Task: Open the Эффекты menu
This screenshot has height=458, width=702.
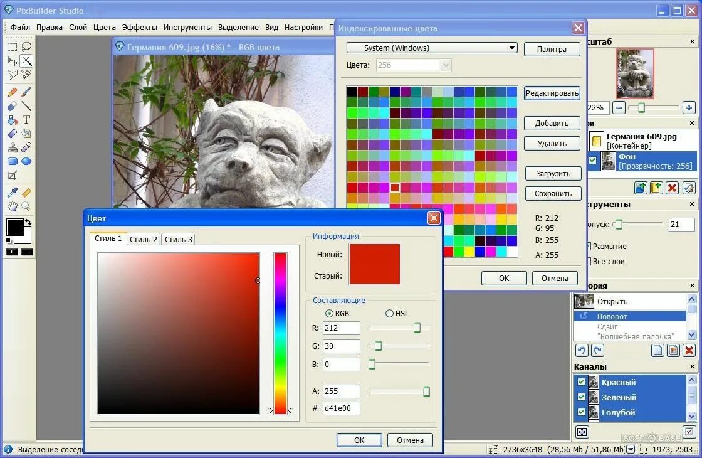Action: 140,28
